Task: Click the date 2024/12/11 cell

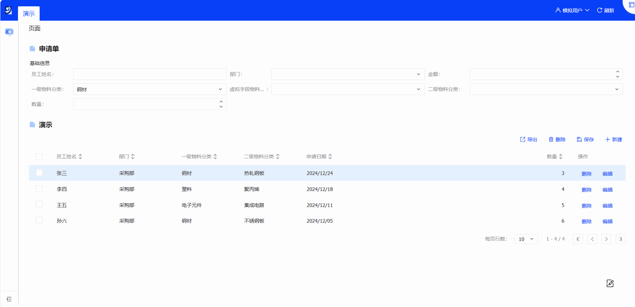Action: click(320, 205)
